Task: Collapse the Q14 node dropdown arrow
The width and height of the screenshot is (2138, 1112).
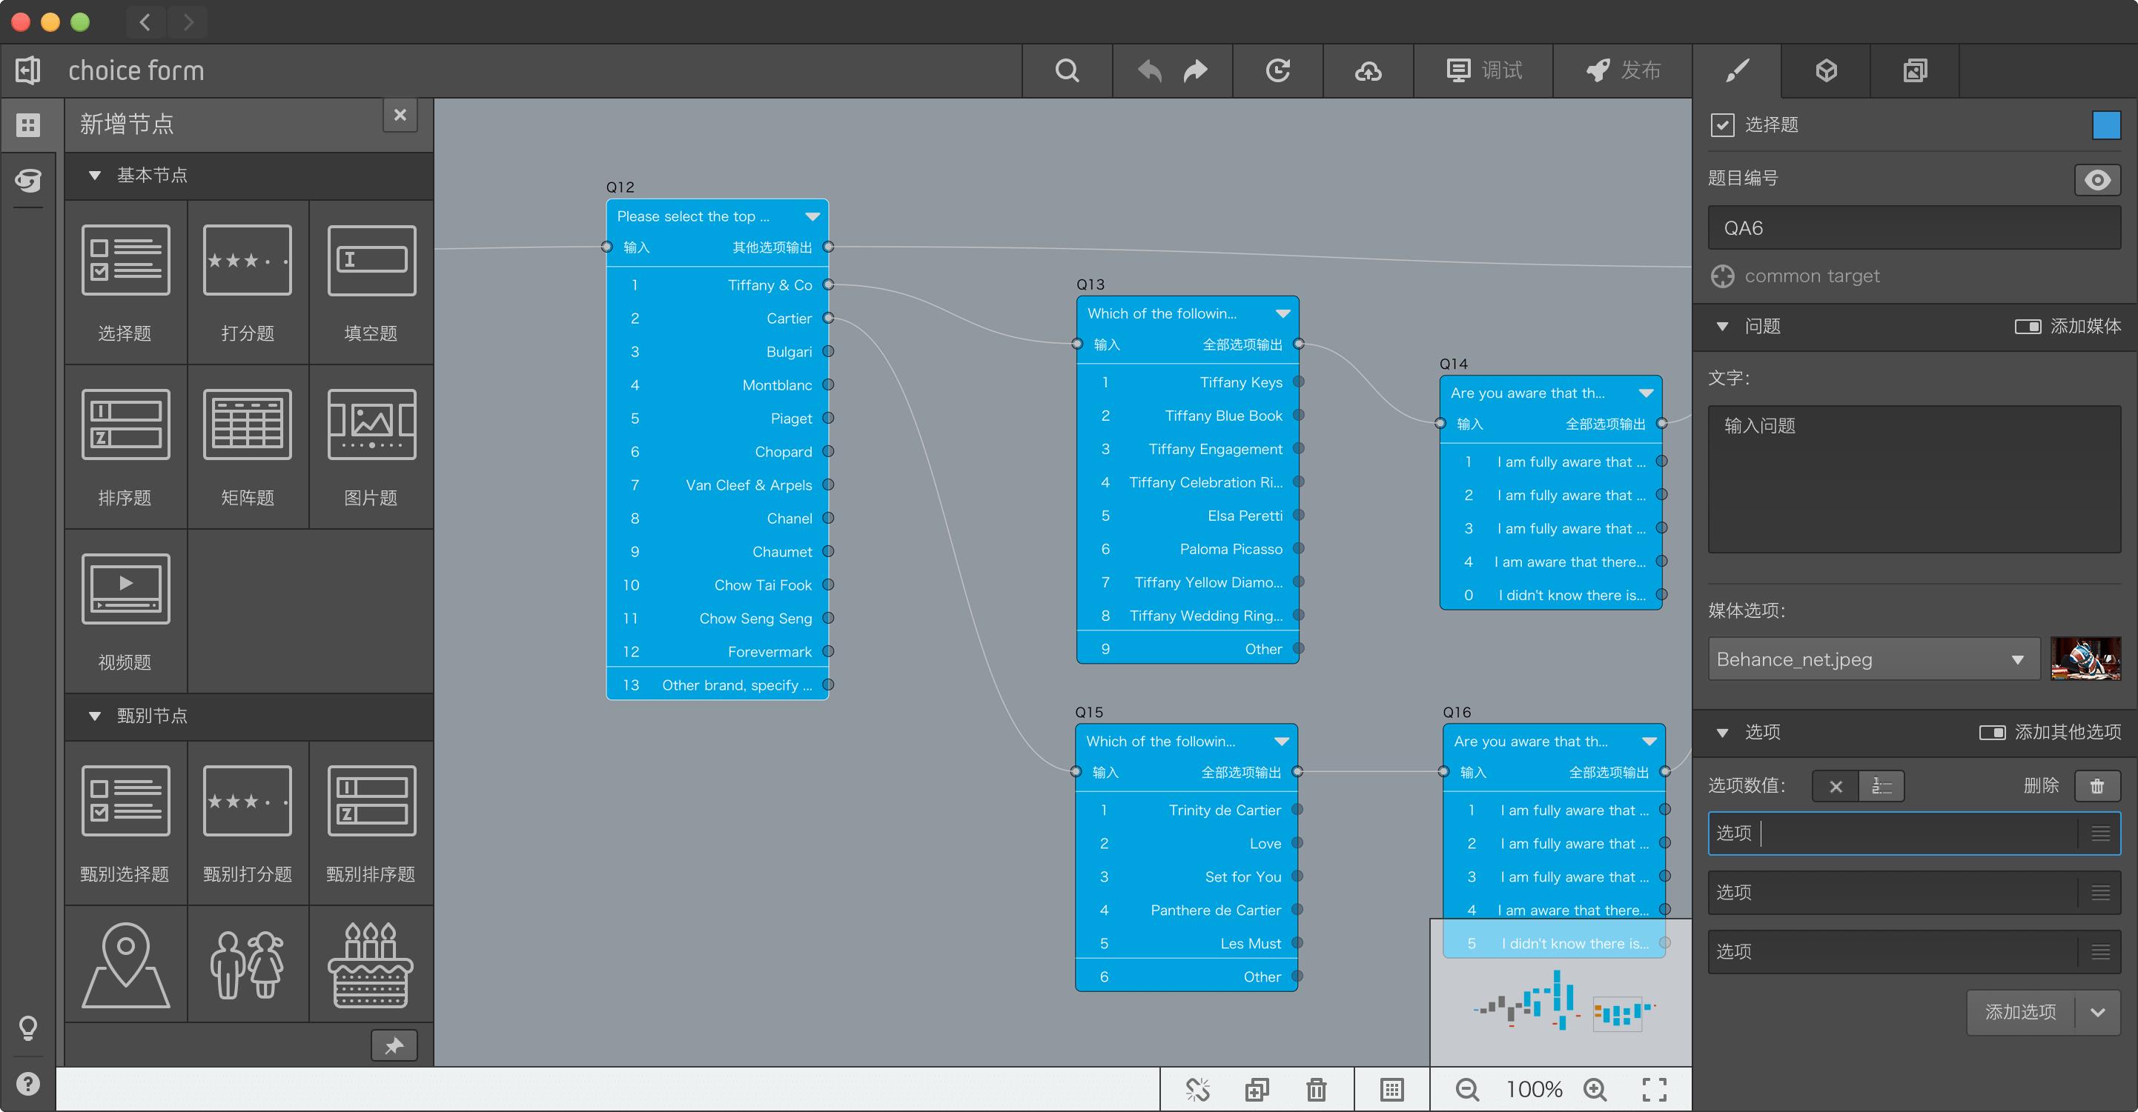Action: click(1646, 393)
